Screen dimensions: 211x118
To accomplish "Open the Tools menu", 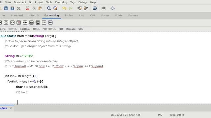I will (49, 2).
